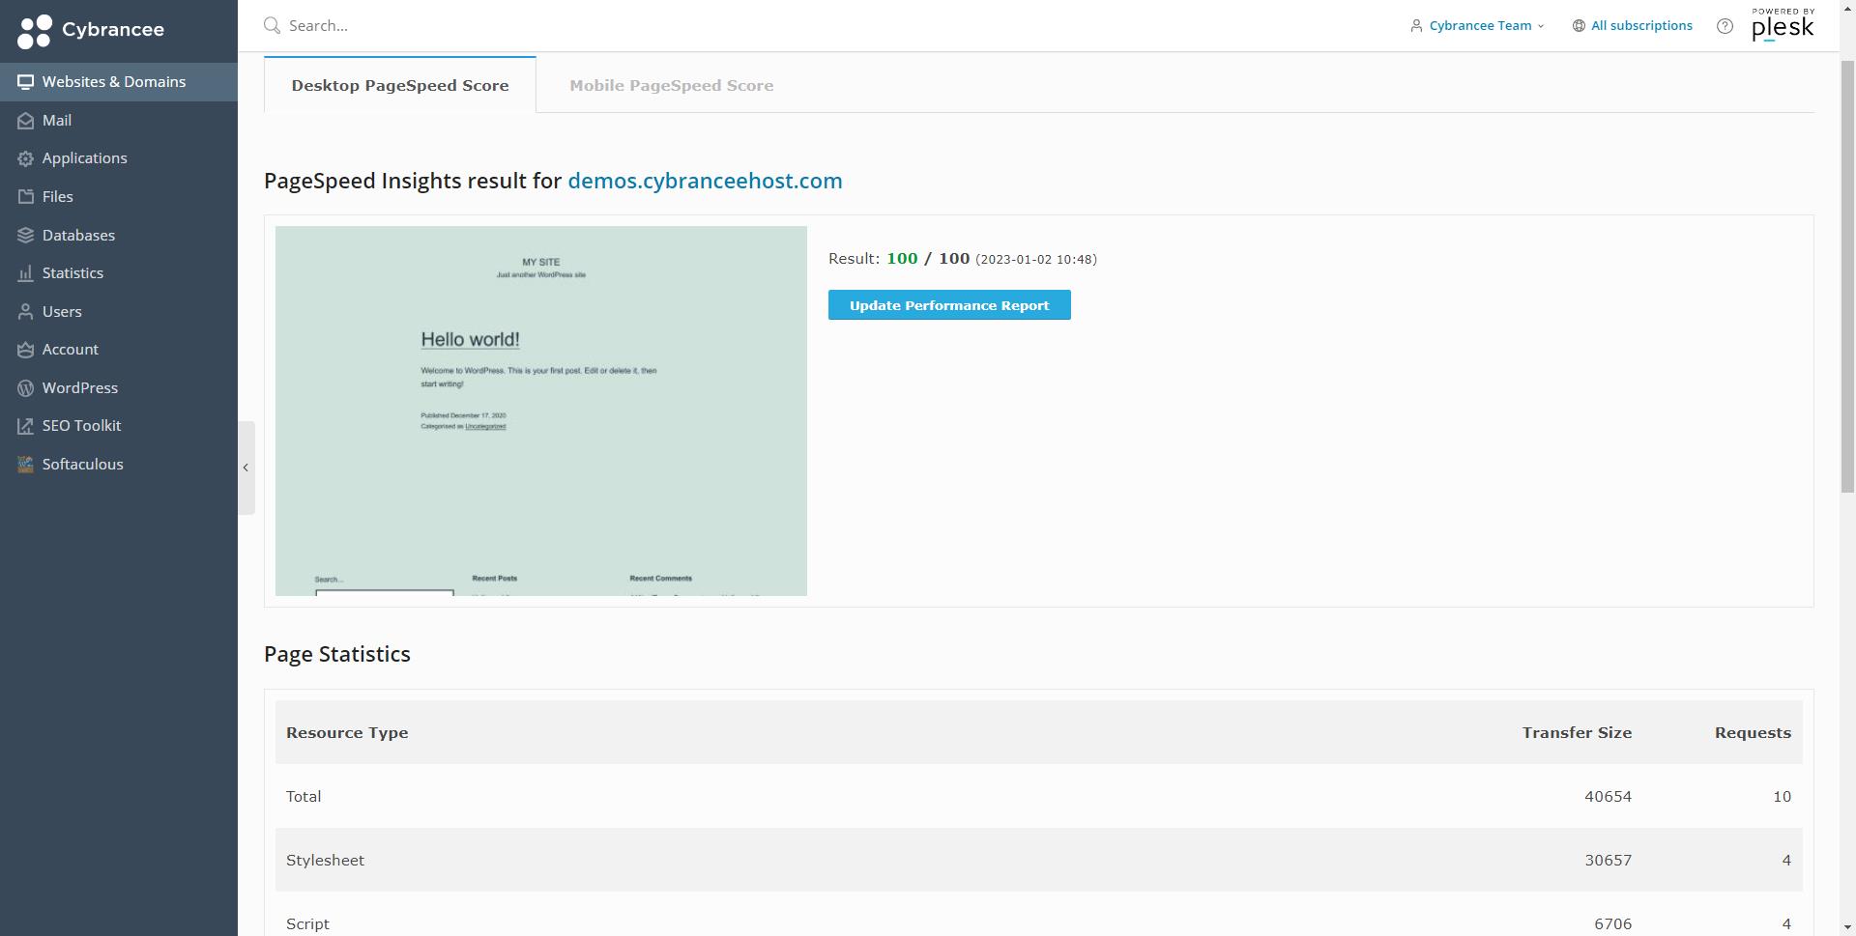This screenshot has width=1856, height=936.
Task: Select the Script row label
Action: click(307, 924)
